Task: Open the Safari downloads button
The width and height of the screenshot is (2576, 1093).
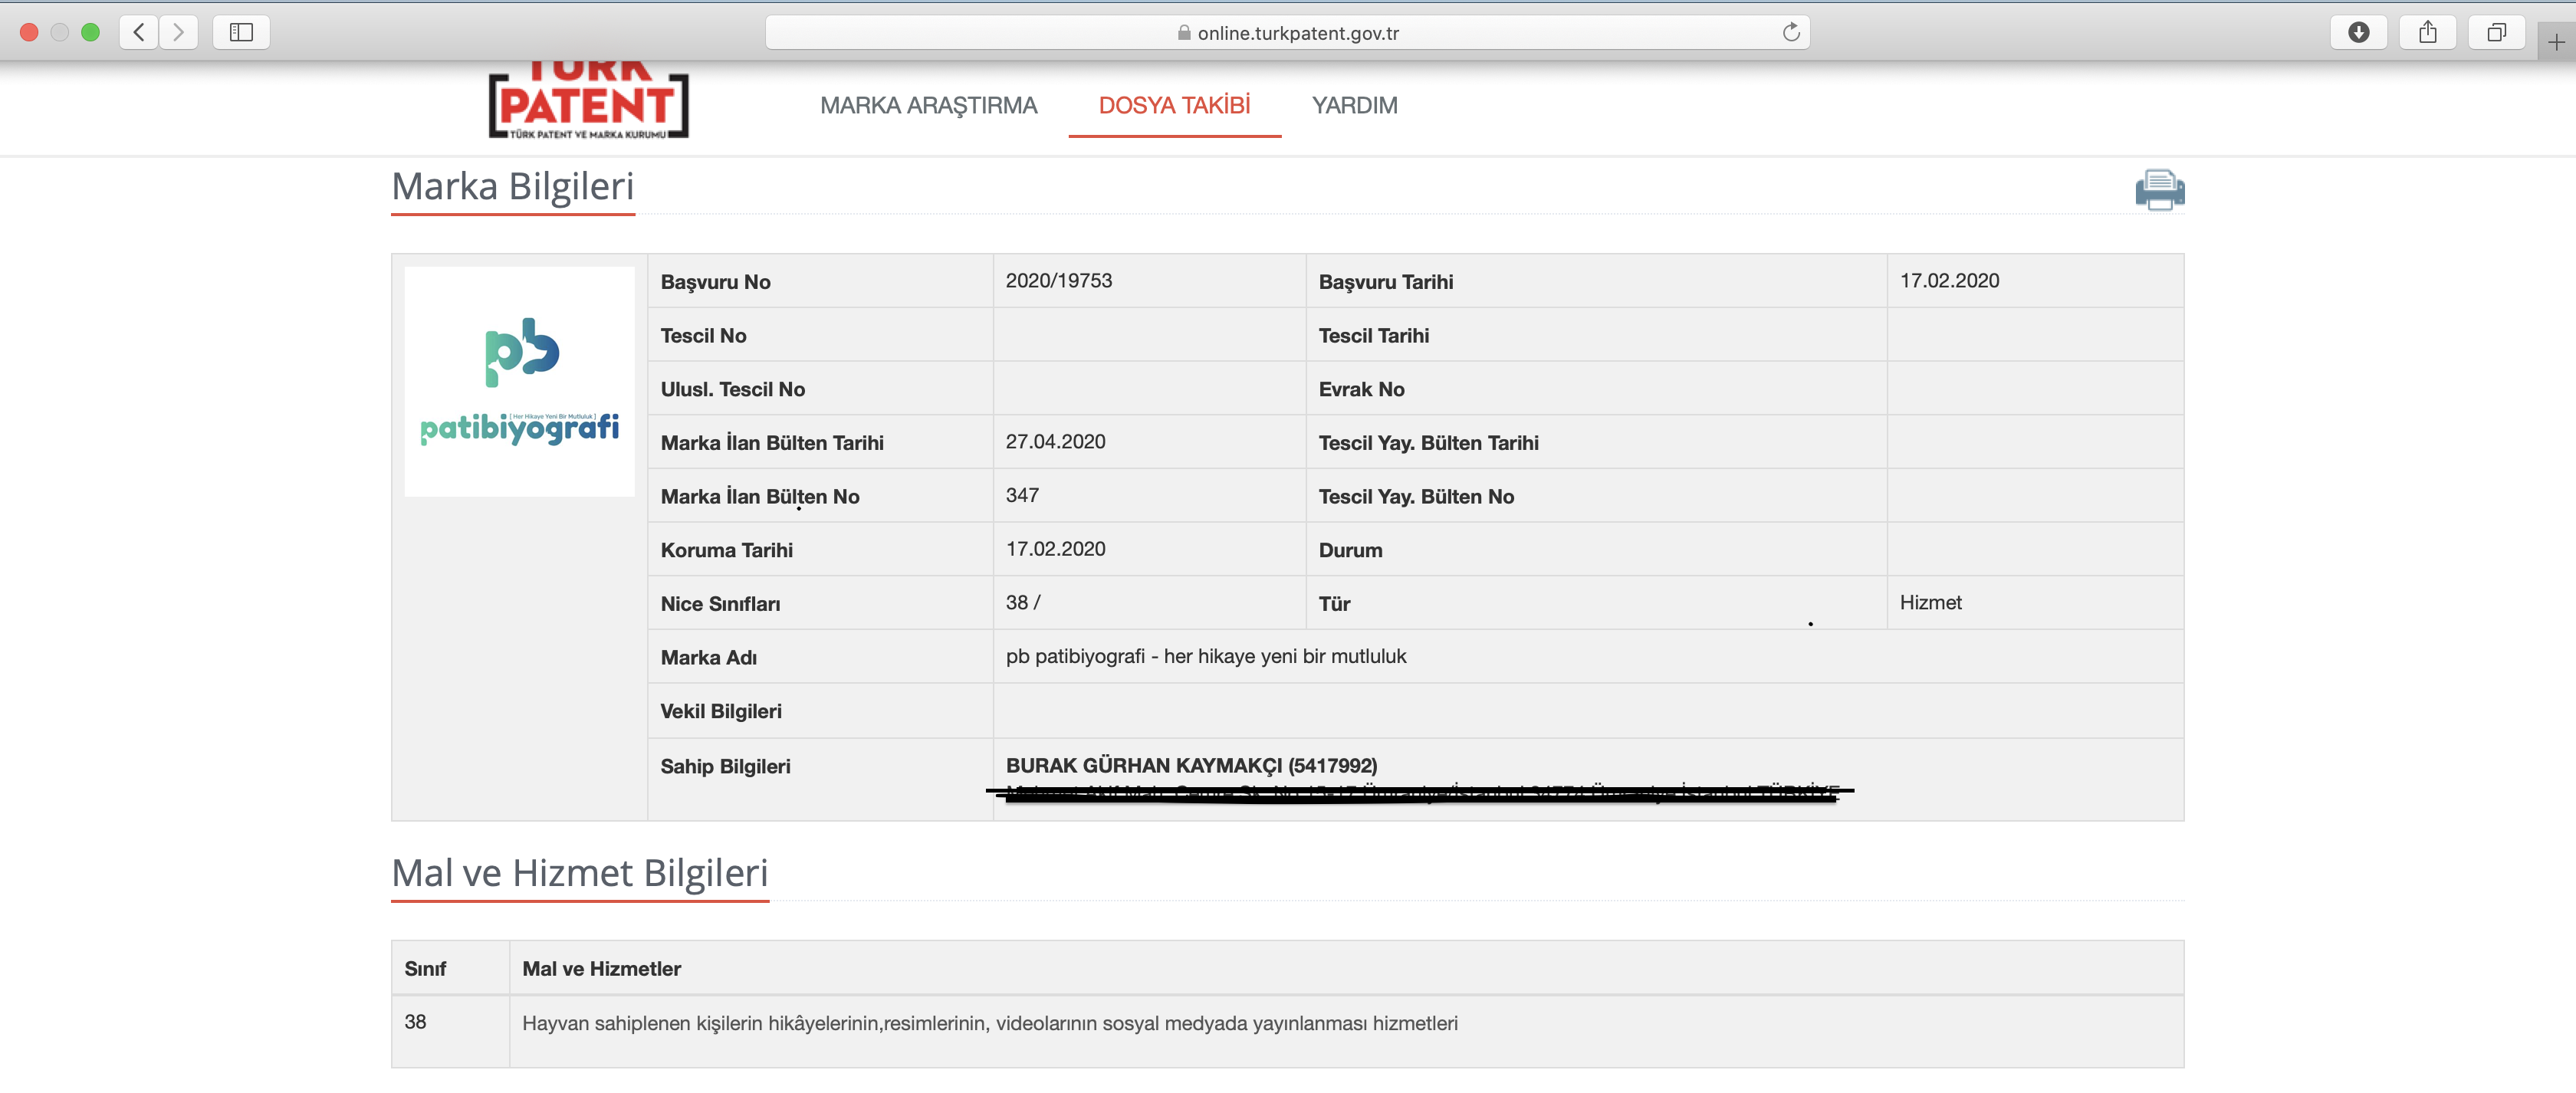Action: click(x=2358, y=32)
